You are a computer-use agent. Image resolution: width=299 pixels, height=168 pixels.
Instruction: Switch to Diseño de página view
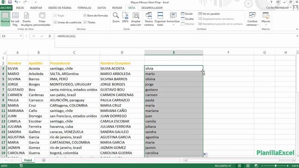[x=27, y=19]
